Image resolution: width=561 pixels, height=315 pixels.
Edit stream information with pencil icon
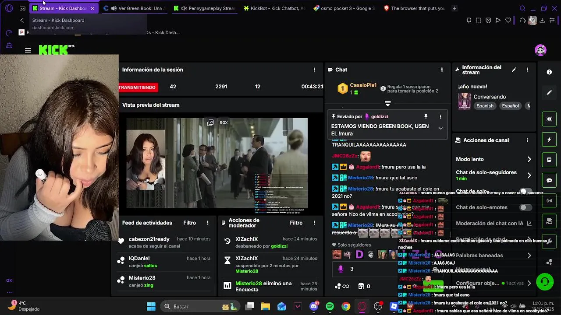[514, 70]
